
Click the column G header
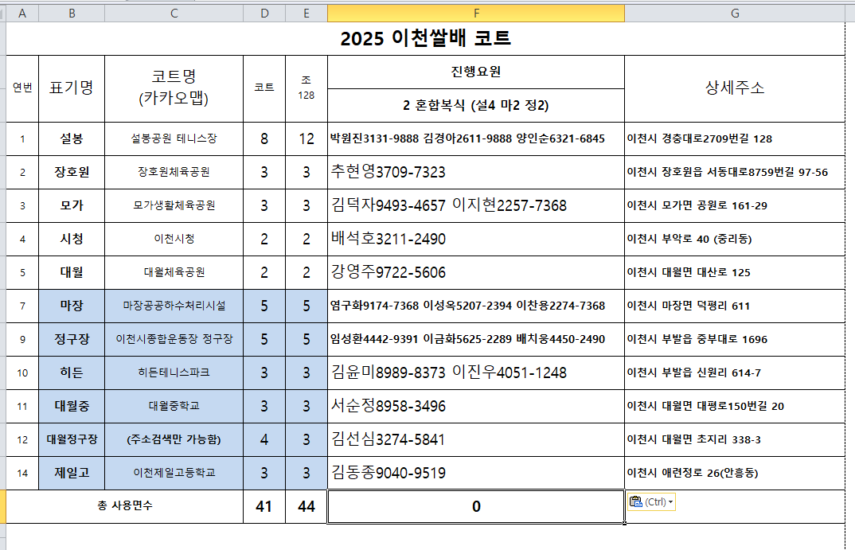click(734, 13)
